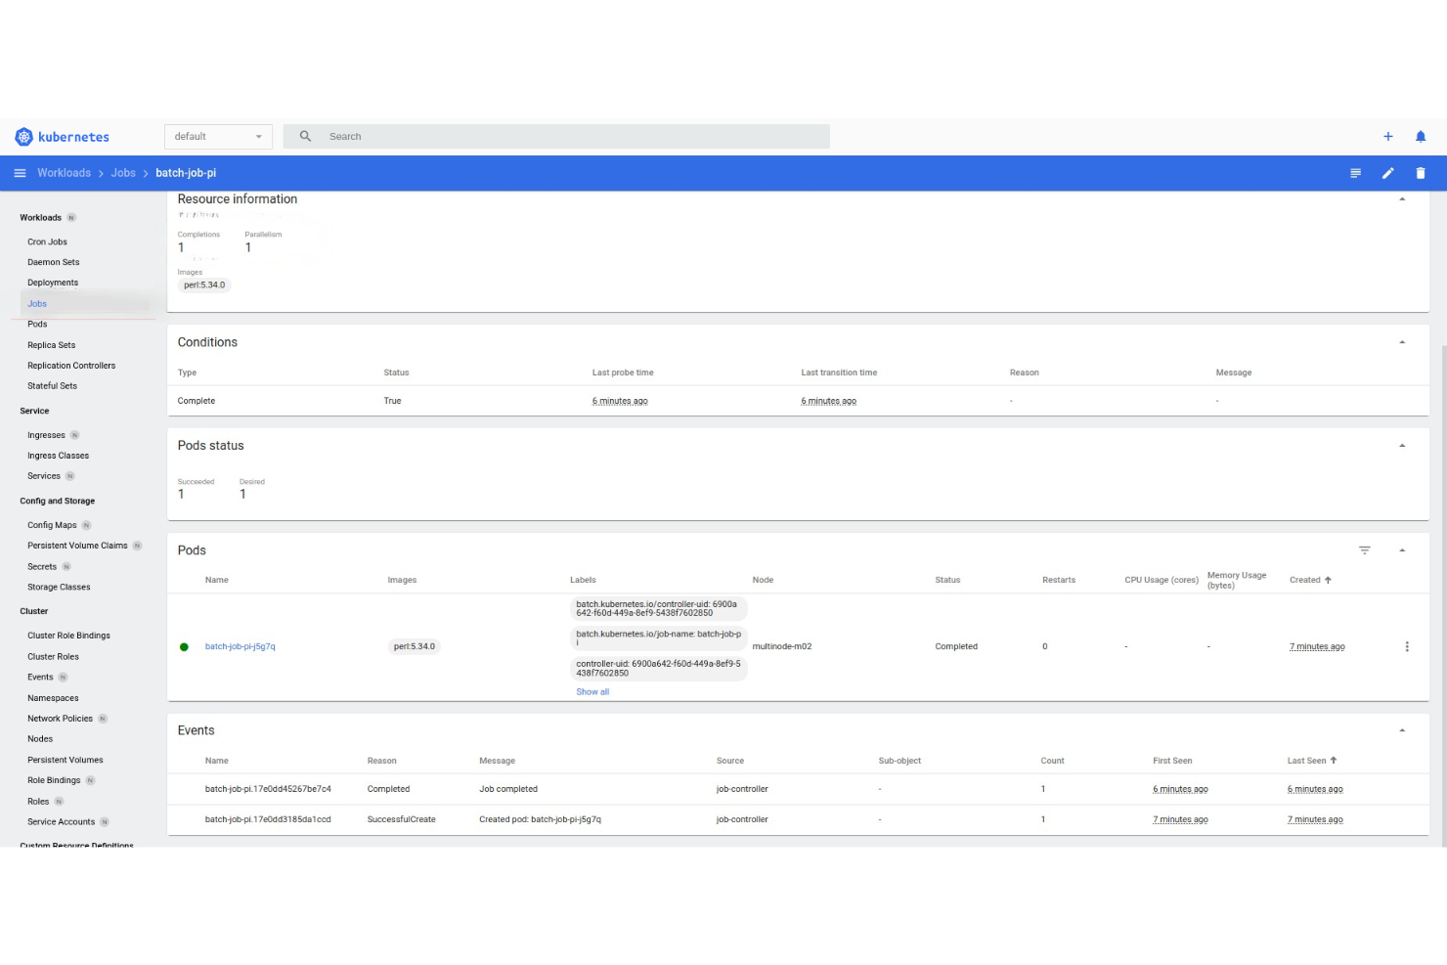Open pod batch-job-pi-j5g7q details

(x=240, y=646)
